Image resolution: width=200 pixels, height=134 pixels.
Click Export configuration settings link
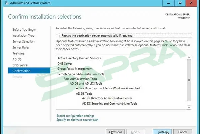[x=75, y=115]
